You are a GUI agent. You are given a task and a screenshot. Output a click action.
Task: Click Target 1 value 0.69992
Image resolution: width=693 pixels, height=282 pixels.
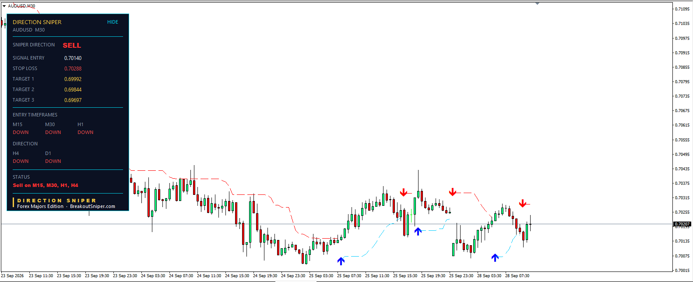(73, 79)
